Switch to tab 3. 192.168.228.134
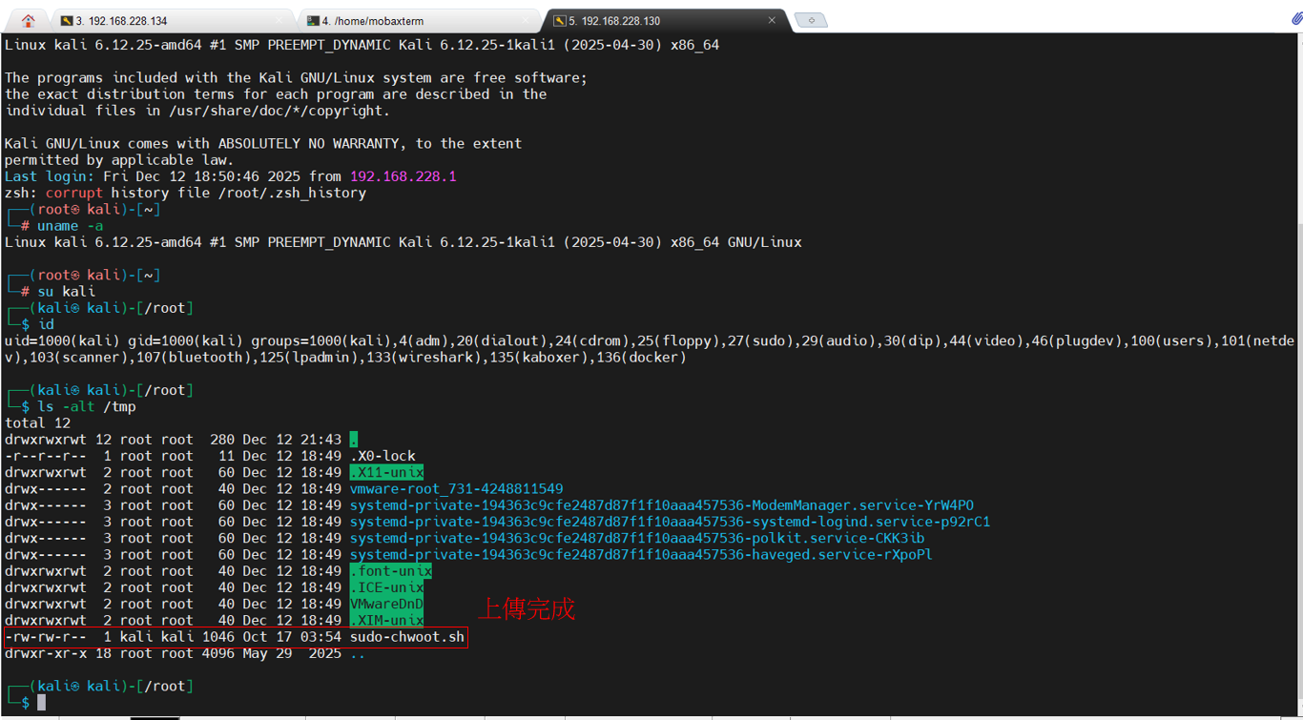 [172, 20]
